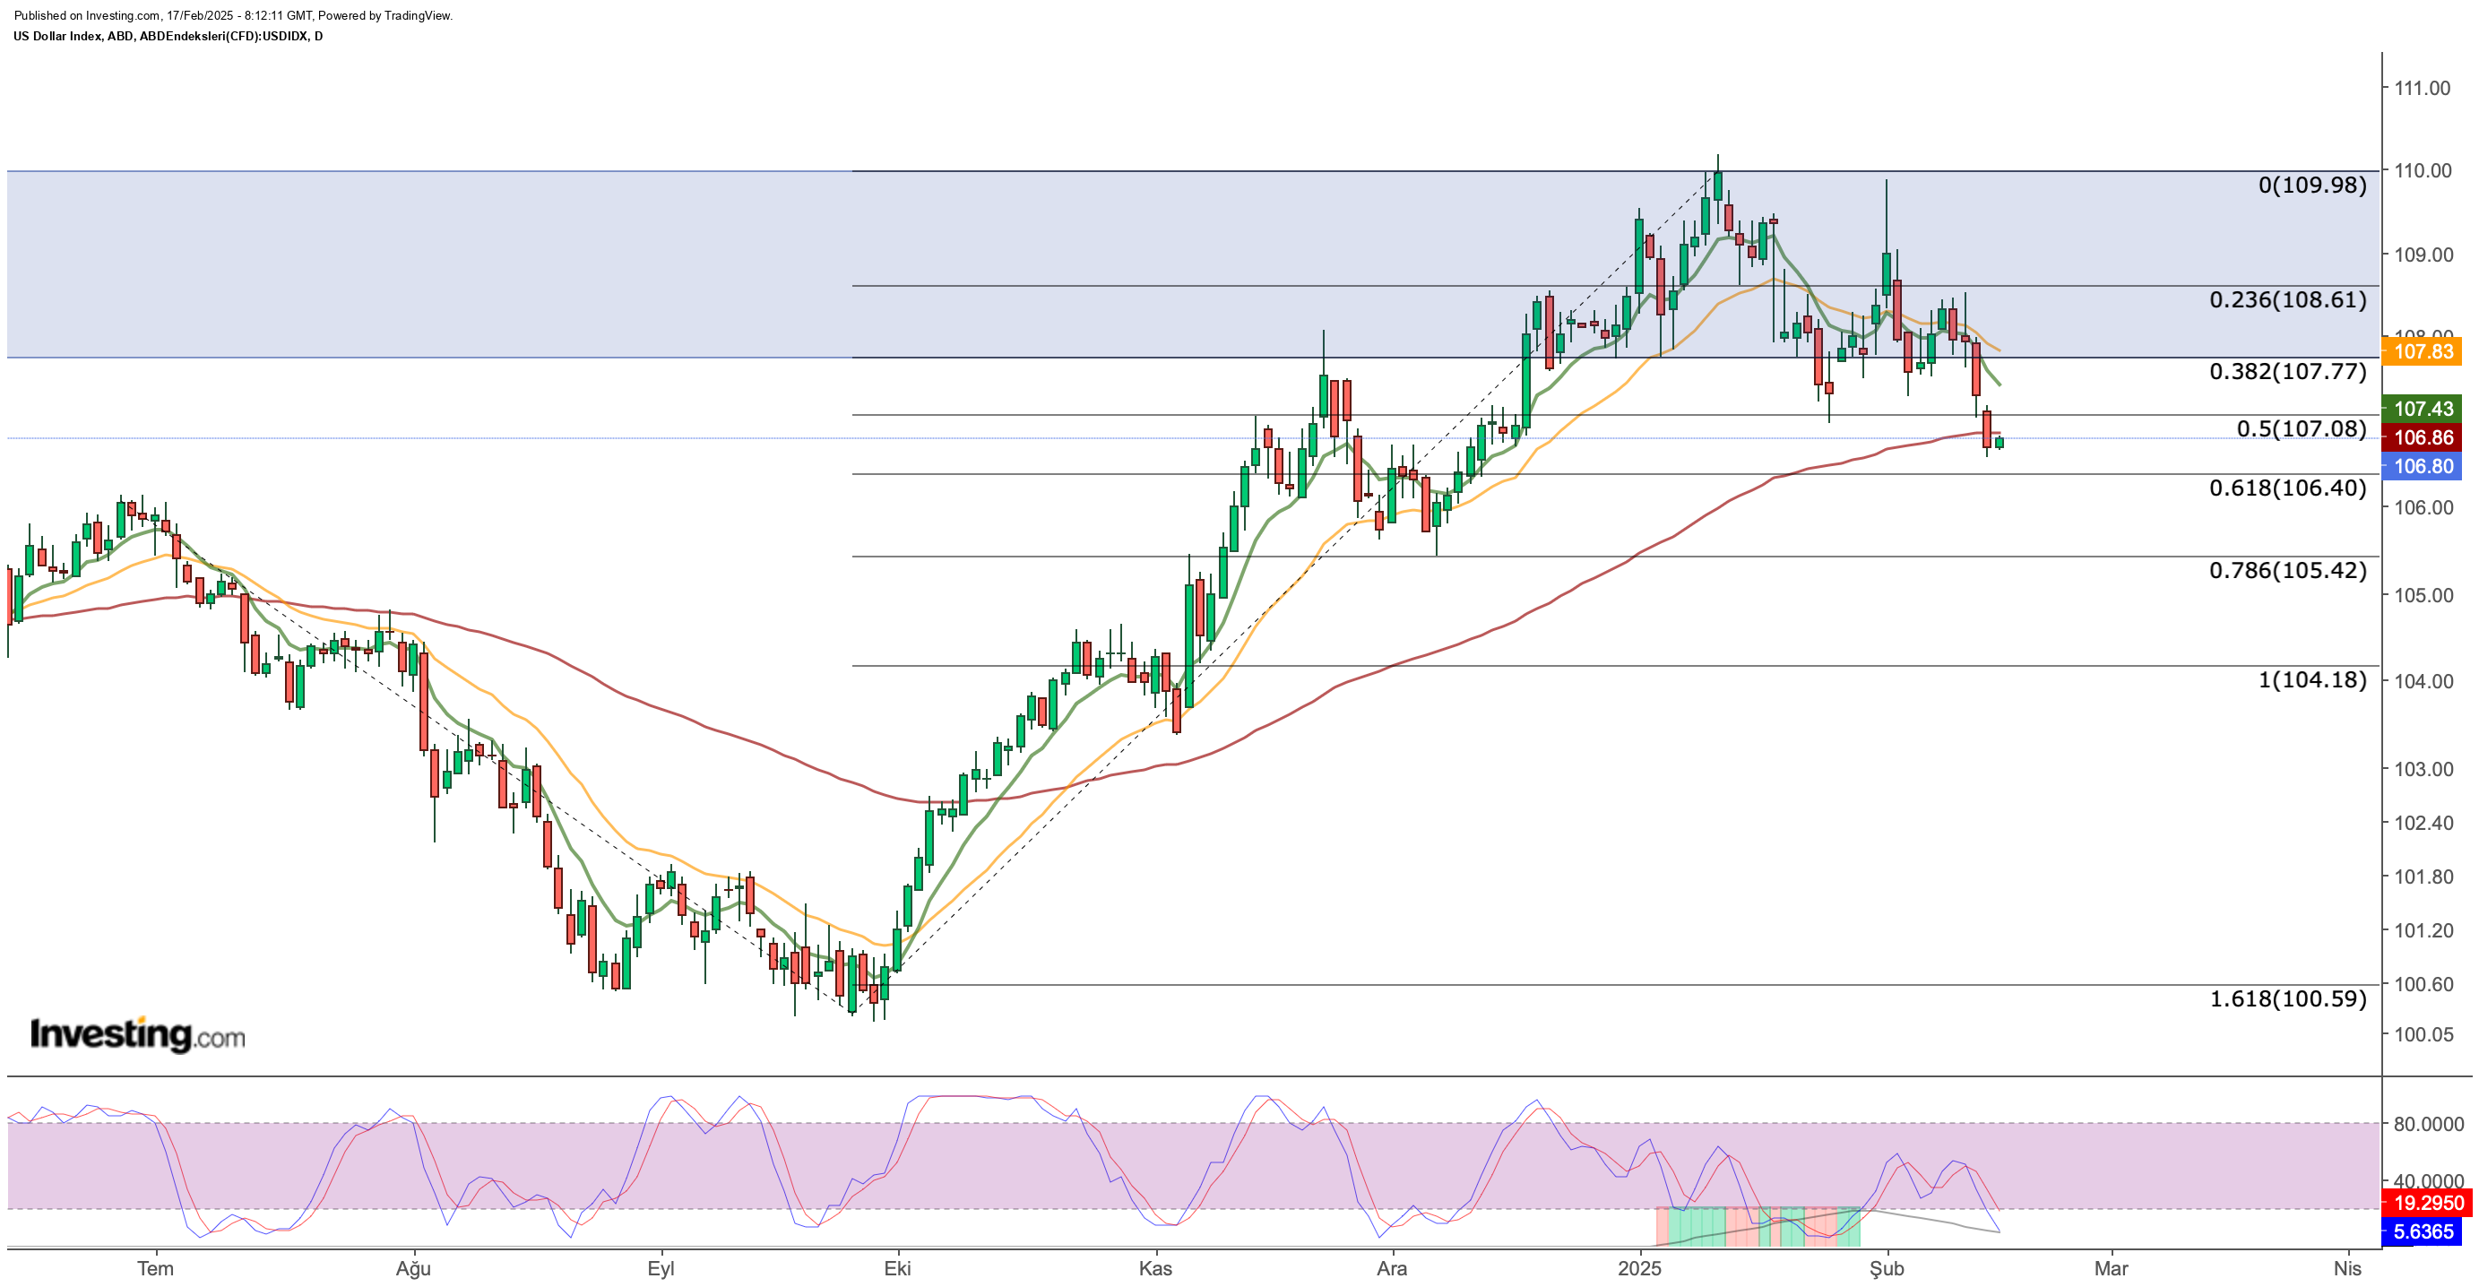Click the Tem month label on time axis

(155, 1269)
